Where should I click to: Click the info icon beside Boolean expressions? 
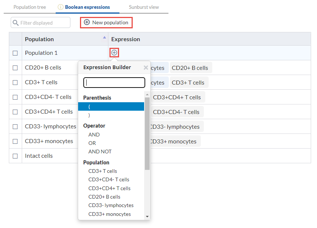click(x=61, y=7)
